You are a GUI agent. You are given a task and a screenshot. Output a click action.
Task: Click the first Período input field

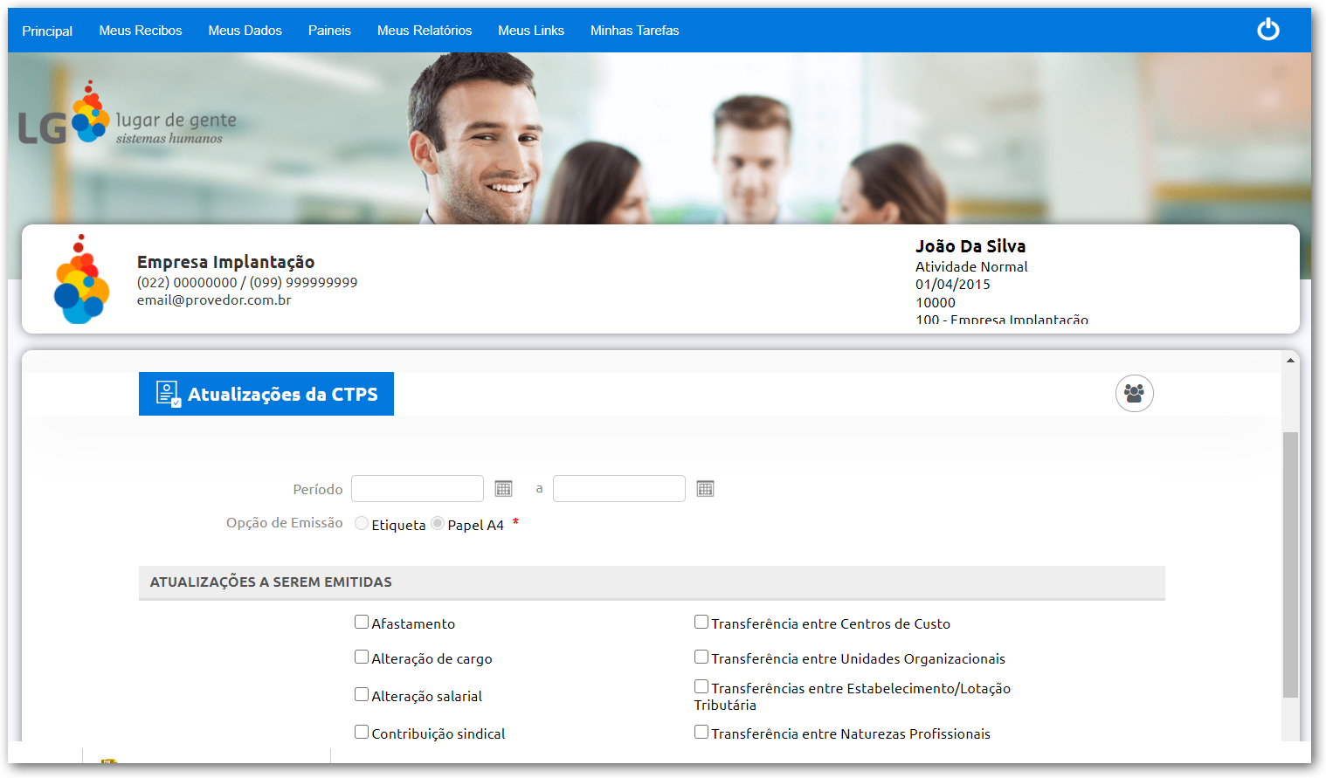coord(417,488)
